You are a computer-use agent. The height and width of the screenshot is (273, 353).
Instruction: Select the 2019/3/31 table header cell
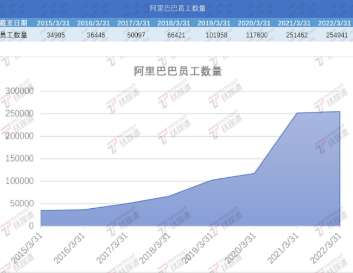pos(214,23)
